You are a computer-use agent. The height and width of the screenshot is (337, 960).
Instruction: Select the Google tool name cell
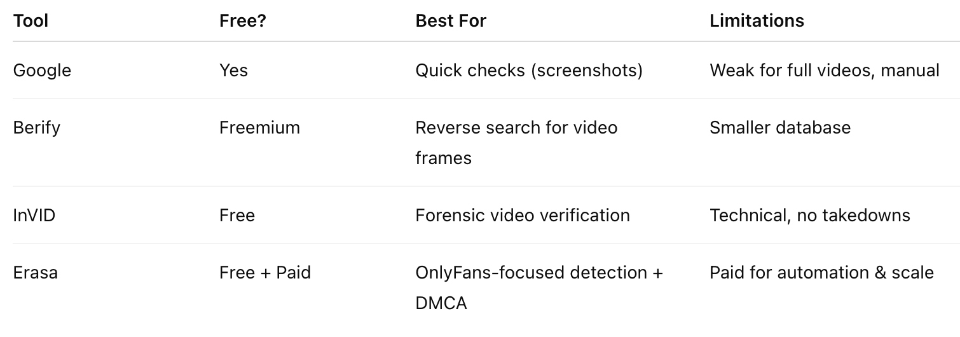pyautogui.click(x=42, y=71)
